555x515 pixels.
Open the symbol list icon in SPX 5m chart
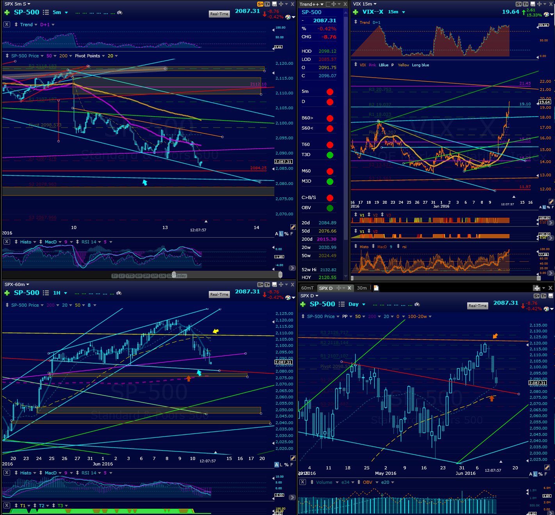click(46, 12)
